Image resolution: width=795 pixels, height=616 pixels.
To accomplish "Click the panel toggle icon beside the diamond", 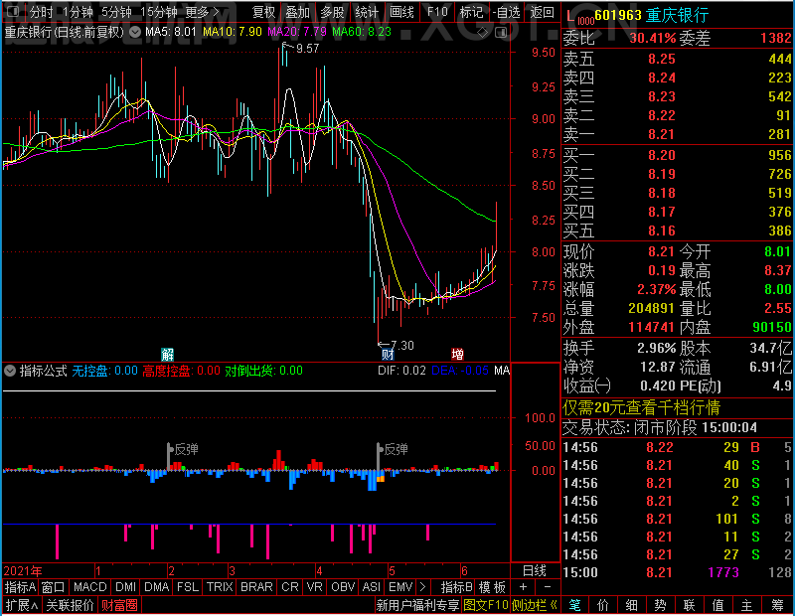I will point(501,33).
